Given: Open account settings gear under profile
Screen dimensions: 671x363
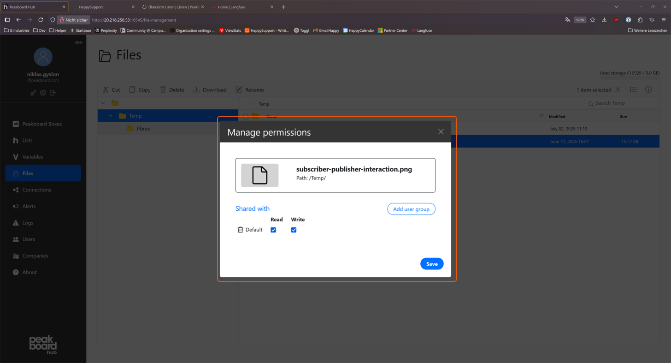Looking at the screenshot, I should tap(43, 93).
